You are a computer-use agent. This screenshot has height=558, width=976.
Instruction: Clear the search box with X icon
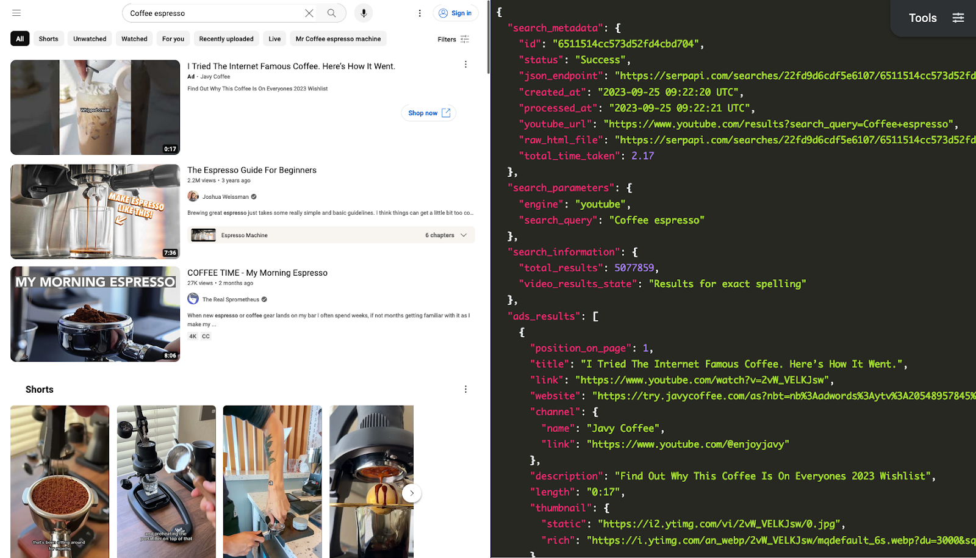coord(309,13)
